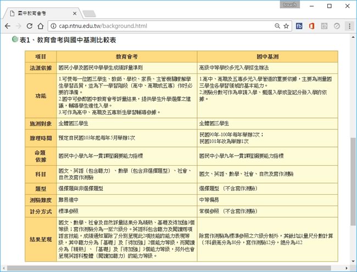Click the address bar URL cap.ntnu.edu.tw/background.html
Screen dimensions: 357x272
point(103,26)
